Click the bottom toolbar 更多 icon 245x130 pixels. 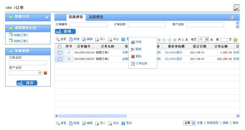pyautogui.click(x=123, y=123)
